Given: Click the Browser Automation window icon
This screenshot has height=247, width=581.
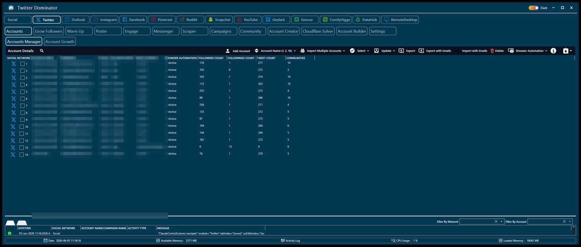Looking at the screenshot, I should click(511, 51).
